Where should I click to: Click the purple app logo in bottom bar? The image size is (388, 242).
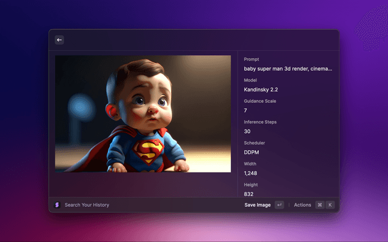[x=57, y=205]
